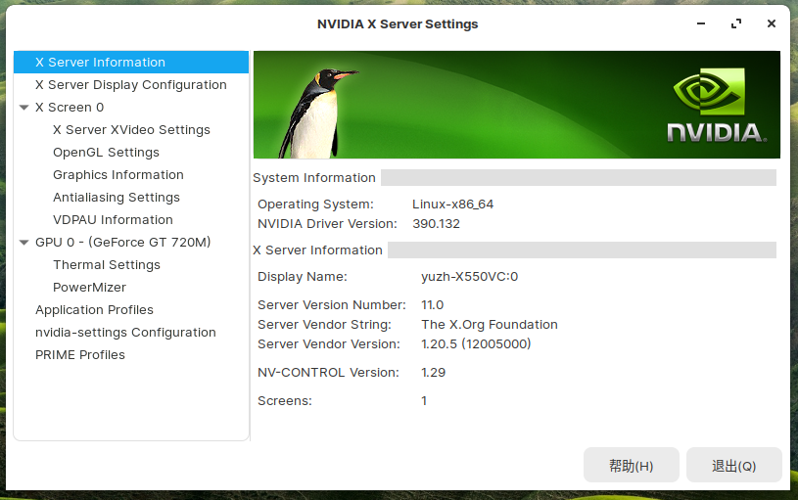The height and width of the screenshot is (500, 798).
Task: Select GPU 0 - (GeForce GT 720M) entry
Action: [122, 242]
